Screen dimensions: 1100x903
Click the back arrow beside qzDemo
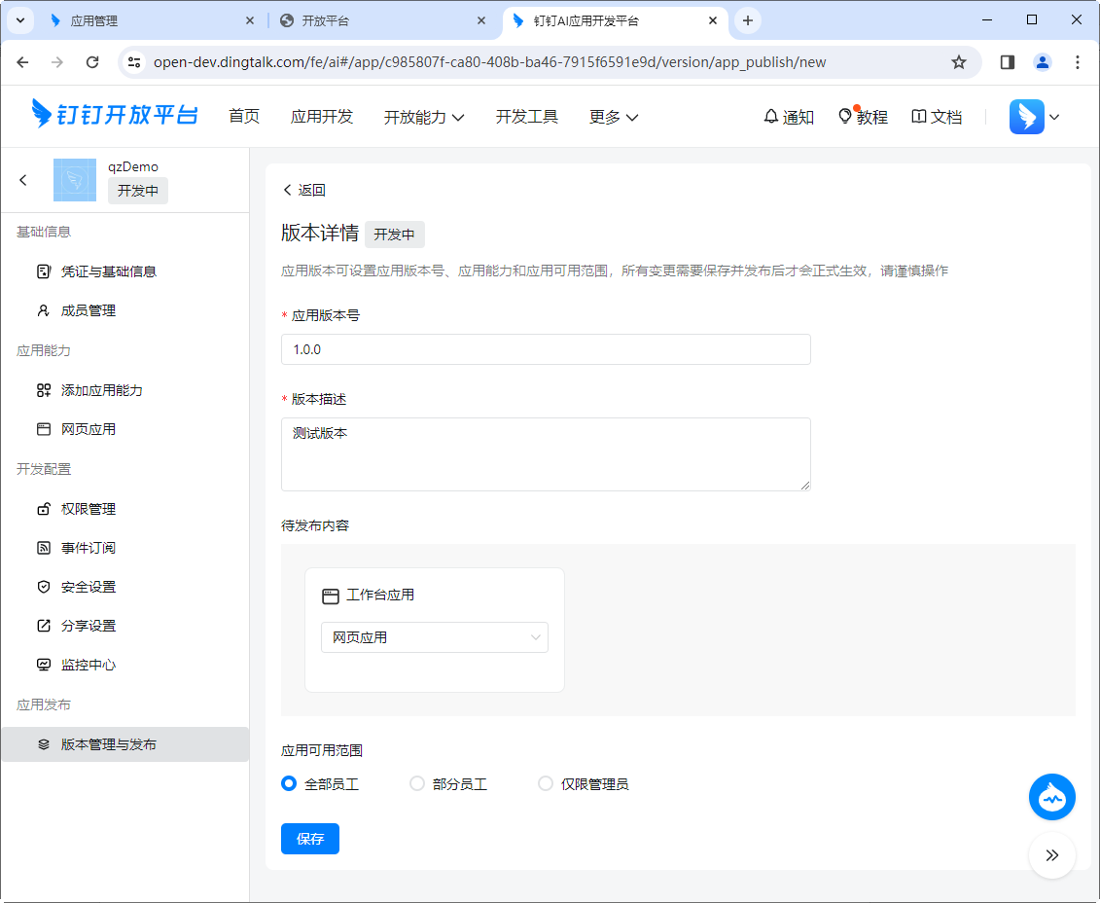click(x=23, y=180)
